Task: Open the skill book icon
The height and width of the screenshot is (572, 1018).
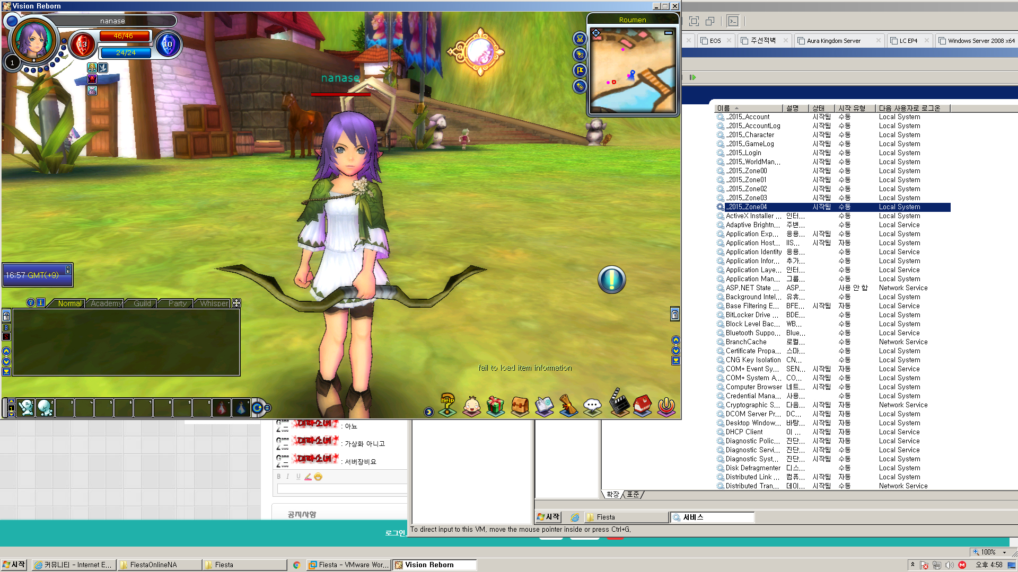Action: point(544,406)
